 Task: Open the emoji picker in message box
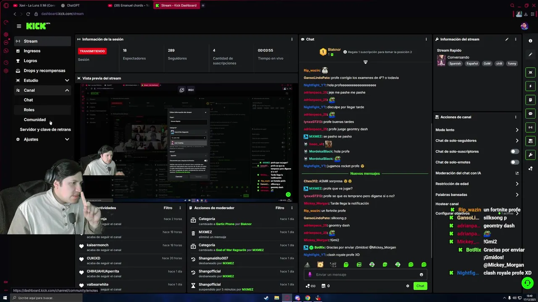(421, 274)
